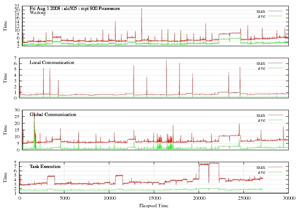The image size is (297, 208).
Task: Click x-axis tick label 5000
Action: coord(64,198)
